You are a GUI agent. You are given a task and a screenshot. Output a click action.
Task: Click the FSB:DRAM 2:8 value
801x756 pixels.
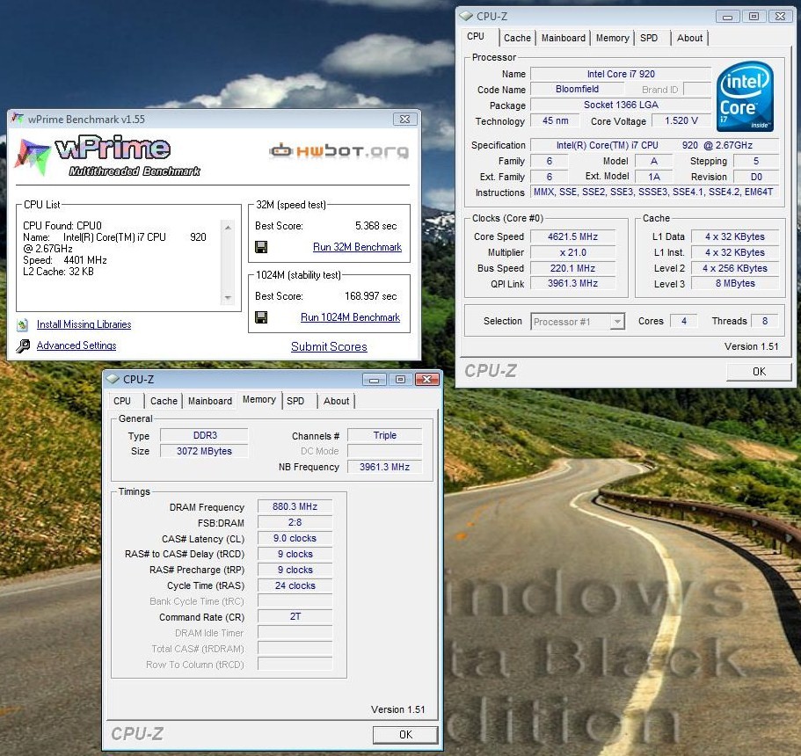click(x=295, y=522)
